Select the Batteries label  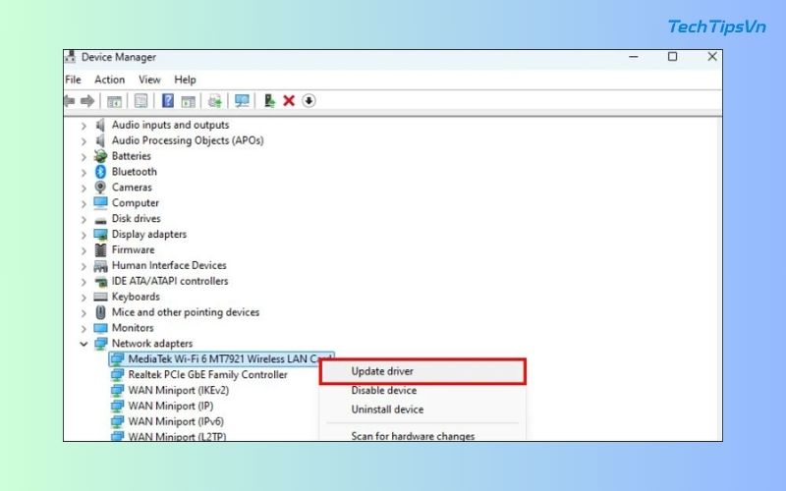132,156
